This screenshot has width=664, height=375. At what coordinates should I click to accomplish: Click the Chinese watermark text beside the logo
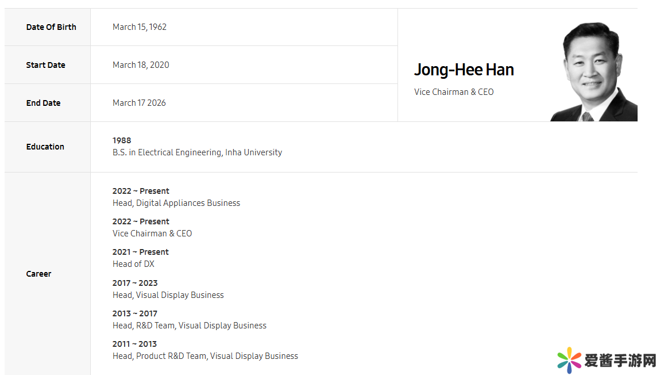tap(620, 361)
